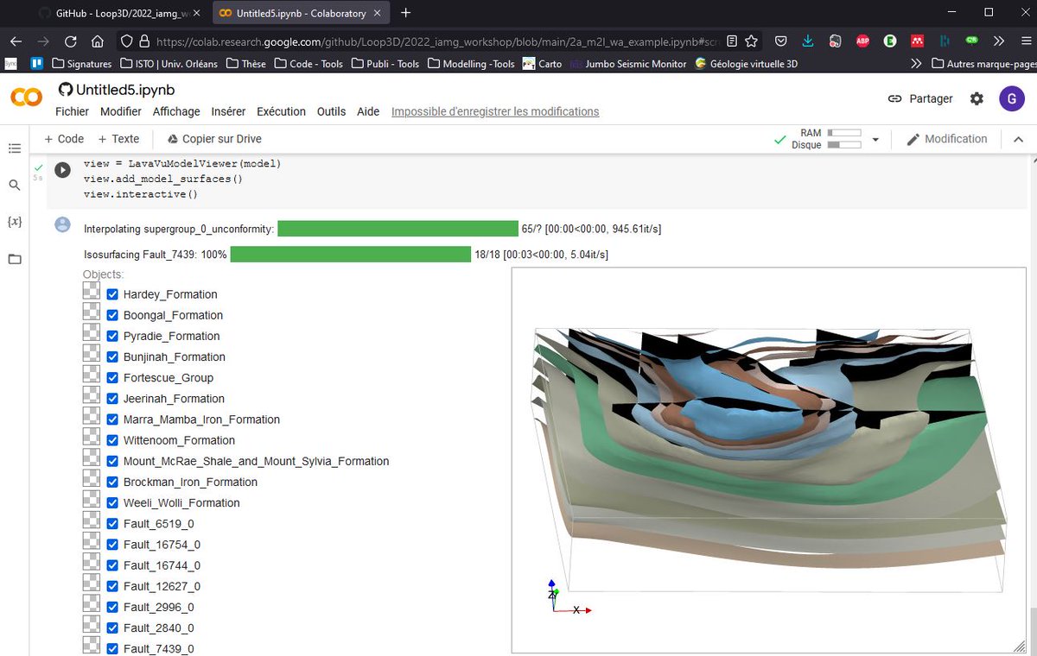The image size is (1037, 656).
Task: Toggle Pyradie_Formation checkbox
Action: coord(112,336)
